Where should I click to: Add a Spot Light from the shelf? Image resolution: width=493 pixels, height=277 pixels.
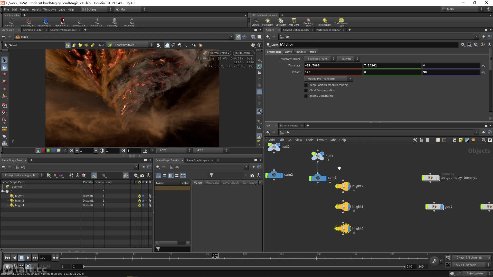tap(281, 22)
